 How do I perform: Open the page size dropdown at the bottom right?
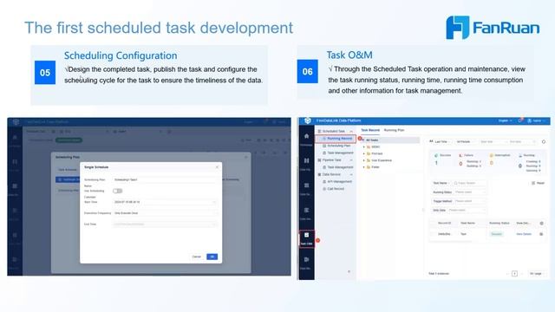click(x=537, y=274)
